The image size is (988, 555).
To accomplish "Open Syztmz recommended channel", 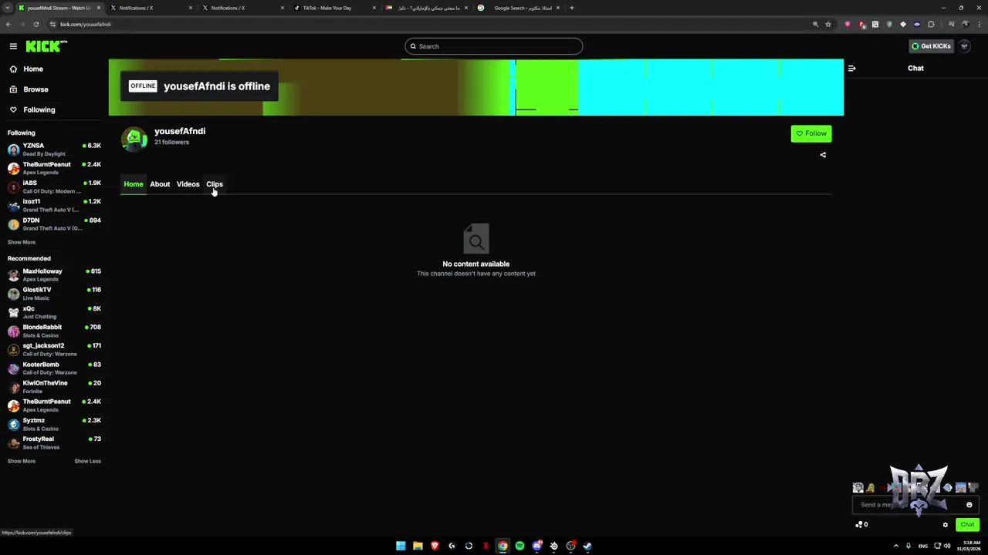I will (x=54, y=424).
